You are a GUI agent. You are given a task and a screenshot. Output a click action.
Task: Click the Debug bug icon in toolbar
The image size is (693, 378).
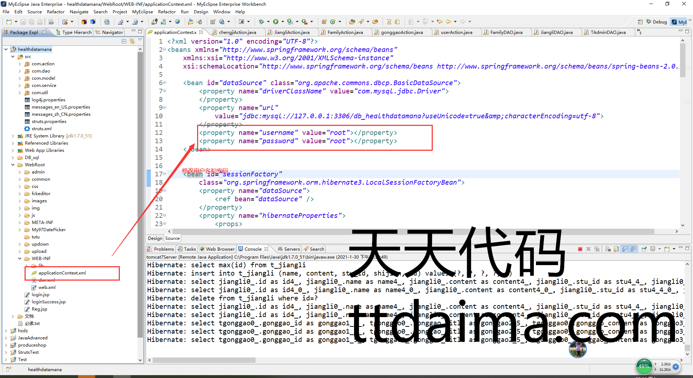point(261,22)
